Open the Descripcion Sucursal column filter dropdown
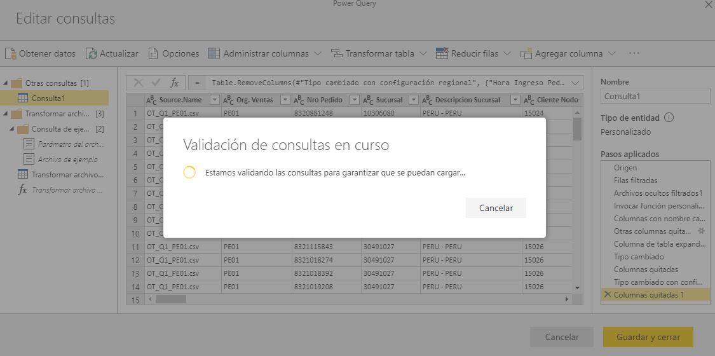715x356 pixels. click(515, 100)
